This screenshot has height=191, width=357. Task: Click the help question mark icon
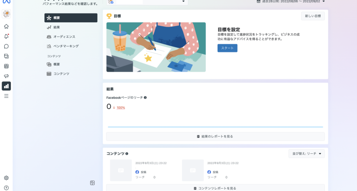(x=6, y=188)
